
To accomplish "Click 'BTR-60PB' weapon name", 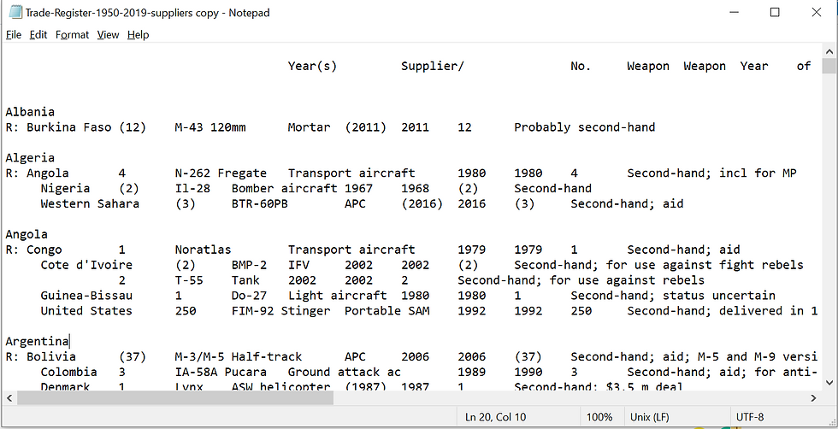I will 260,204.
